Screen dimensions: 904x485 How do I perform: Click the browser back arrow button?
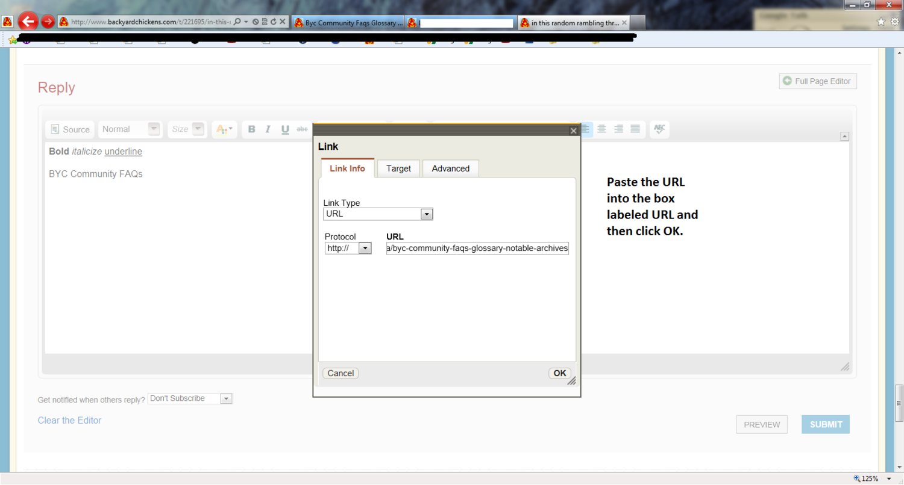click(28, 22)
